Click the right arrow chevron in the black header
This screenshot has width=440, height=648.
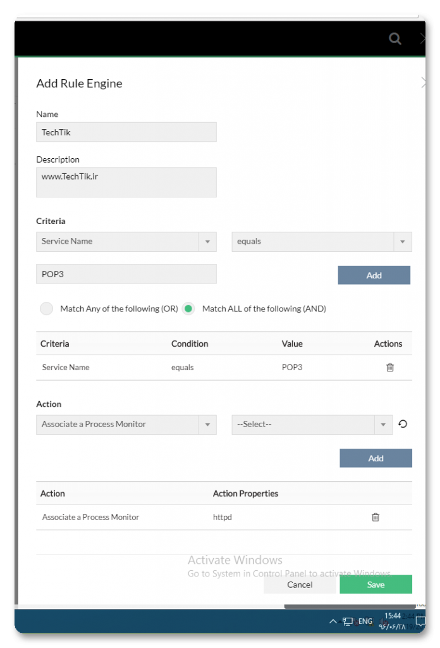(422, 38)
